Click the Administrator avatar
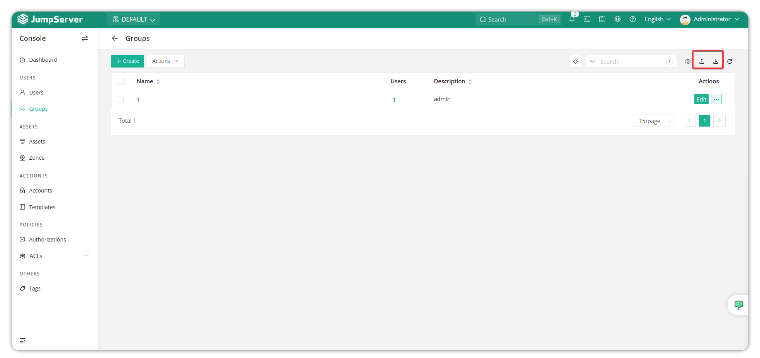760x358 pixels. 685,19
